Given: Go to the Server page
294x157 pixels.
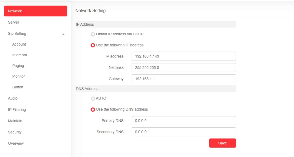Looking at the screenshot, I should coord(14,22).
